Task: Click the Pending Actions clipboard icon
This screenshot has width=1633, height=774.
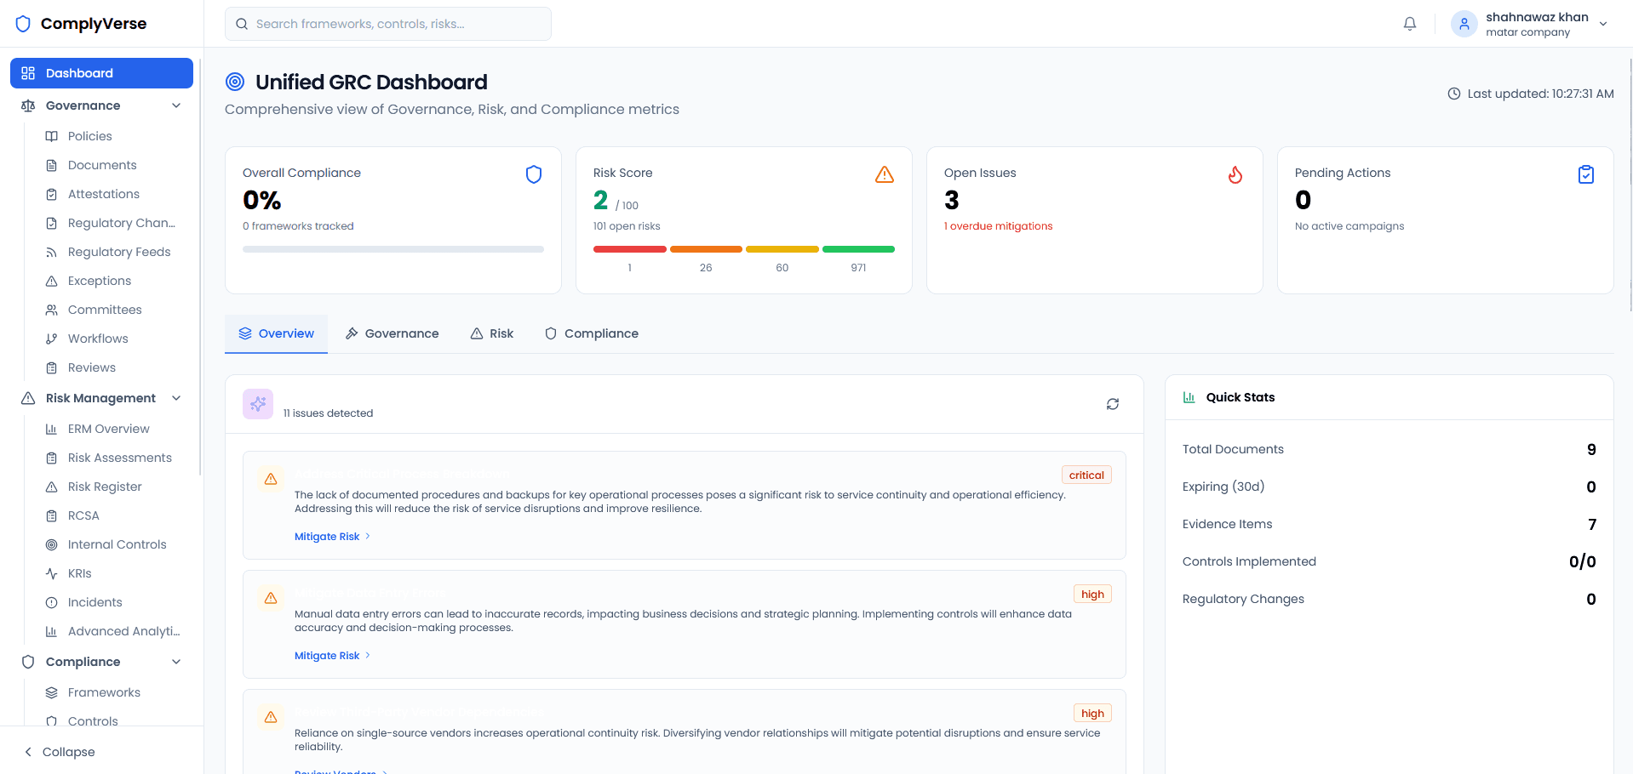Action: [1584, 174]
